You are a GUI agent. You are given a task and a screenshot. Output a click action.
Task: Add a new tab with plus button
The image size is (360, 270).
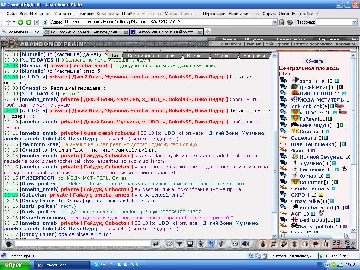pyautogui.click(x=207, y=31)
